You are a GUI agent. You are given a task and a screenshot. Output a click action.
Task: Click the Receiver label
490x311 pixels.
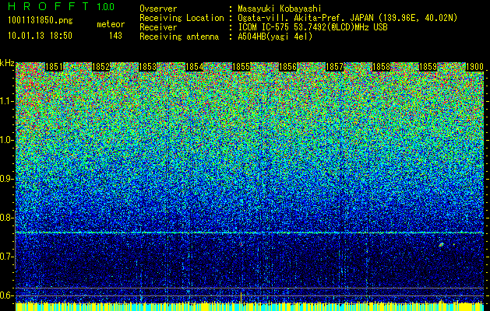pyautogui.click(x=158, y=27)
